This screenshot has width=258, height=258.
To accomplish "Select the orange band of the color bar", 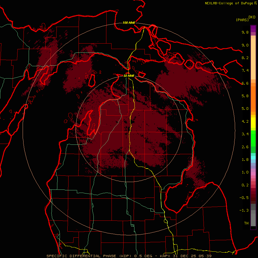I will pos(253,99).
